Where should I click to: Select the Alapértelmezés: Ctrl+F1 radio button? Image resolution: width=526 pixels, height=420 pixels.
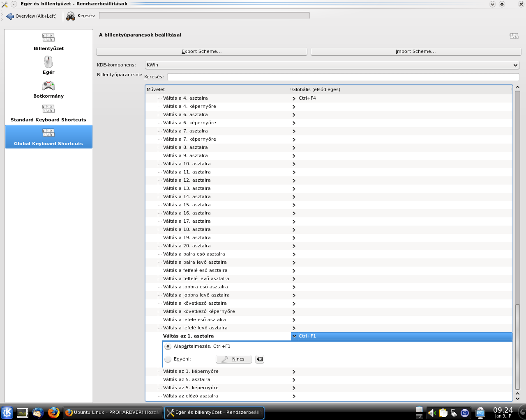click(168, 347)
